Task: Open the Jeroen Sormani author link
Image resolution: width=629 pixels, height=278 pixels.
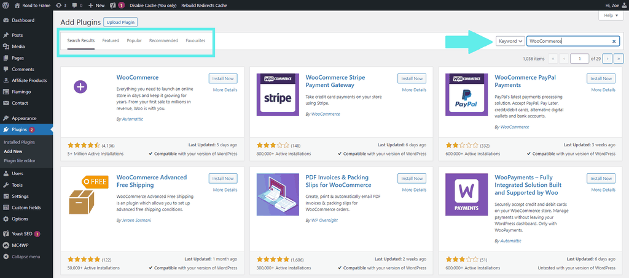Action: coord(136,220)
